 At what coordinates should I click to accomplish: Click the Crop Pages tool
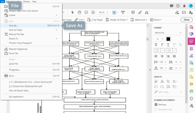coord(95,20)
